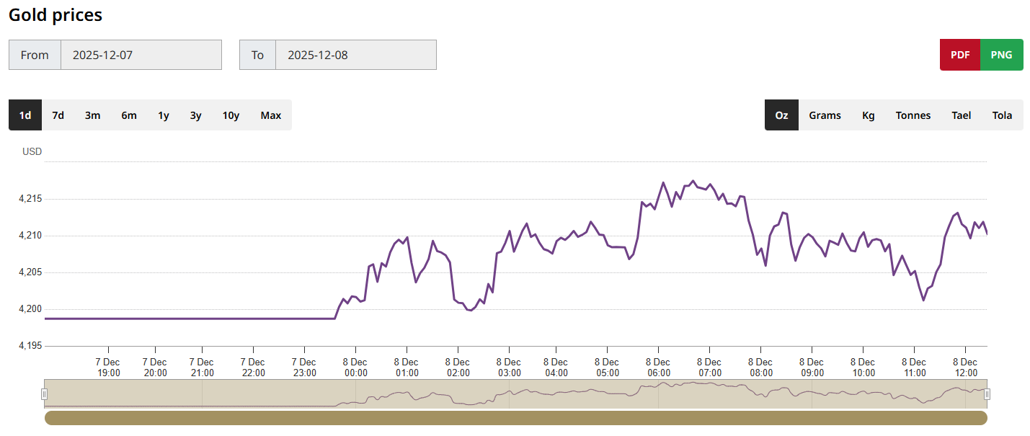Select Oz weight unit

(x=781, y=115)
